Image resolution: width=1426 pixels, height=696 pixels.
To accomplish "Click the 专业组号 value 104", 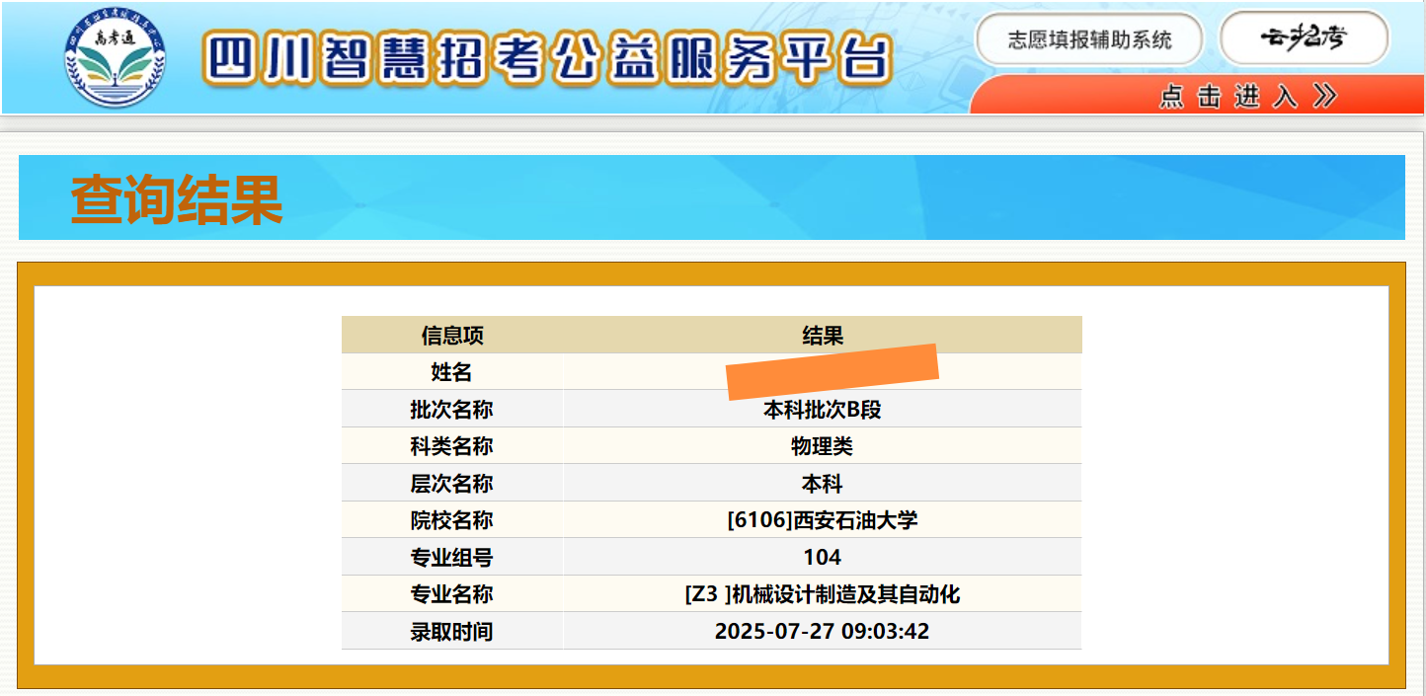I will (x=823, y=558).
